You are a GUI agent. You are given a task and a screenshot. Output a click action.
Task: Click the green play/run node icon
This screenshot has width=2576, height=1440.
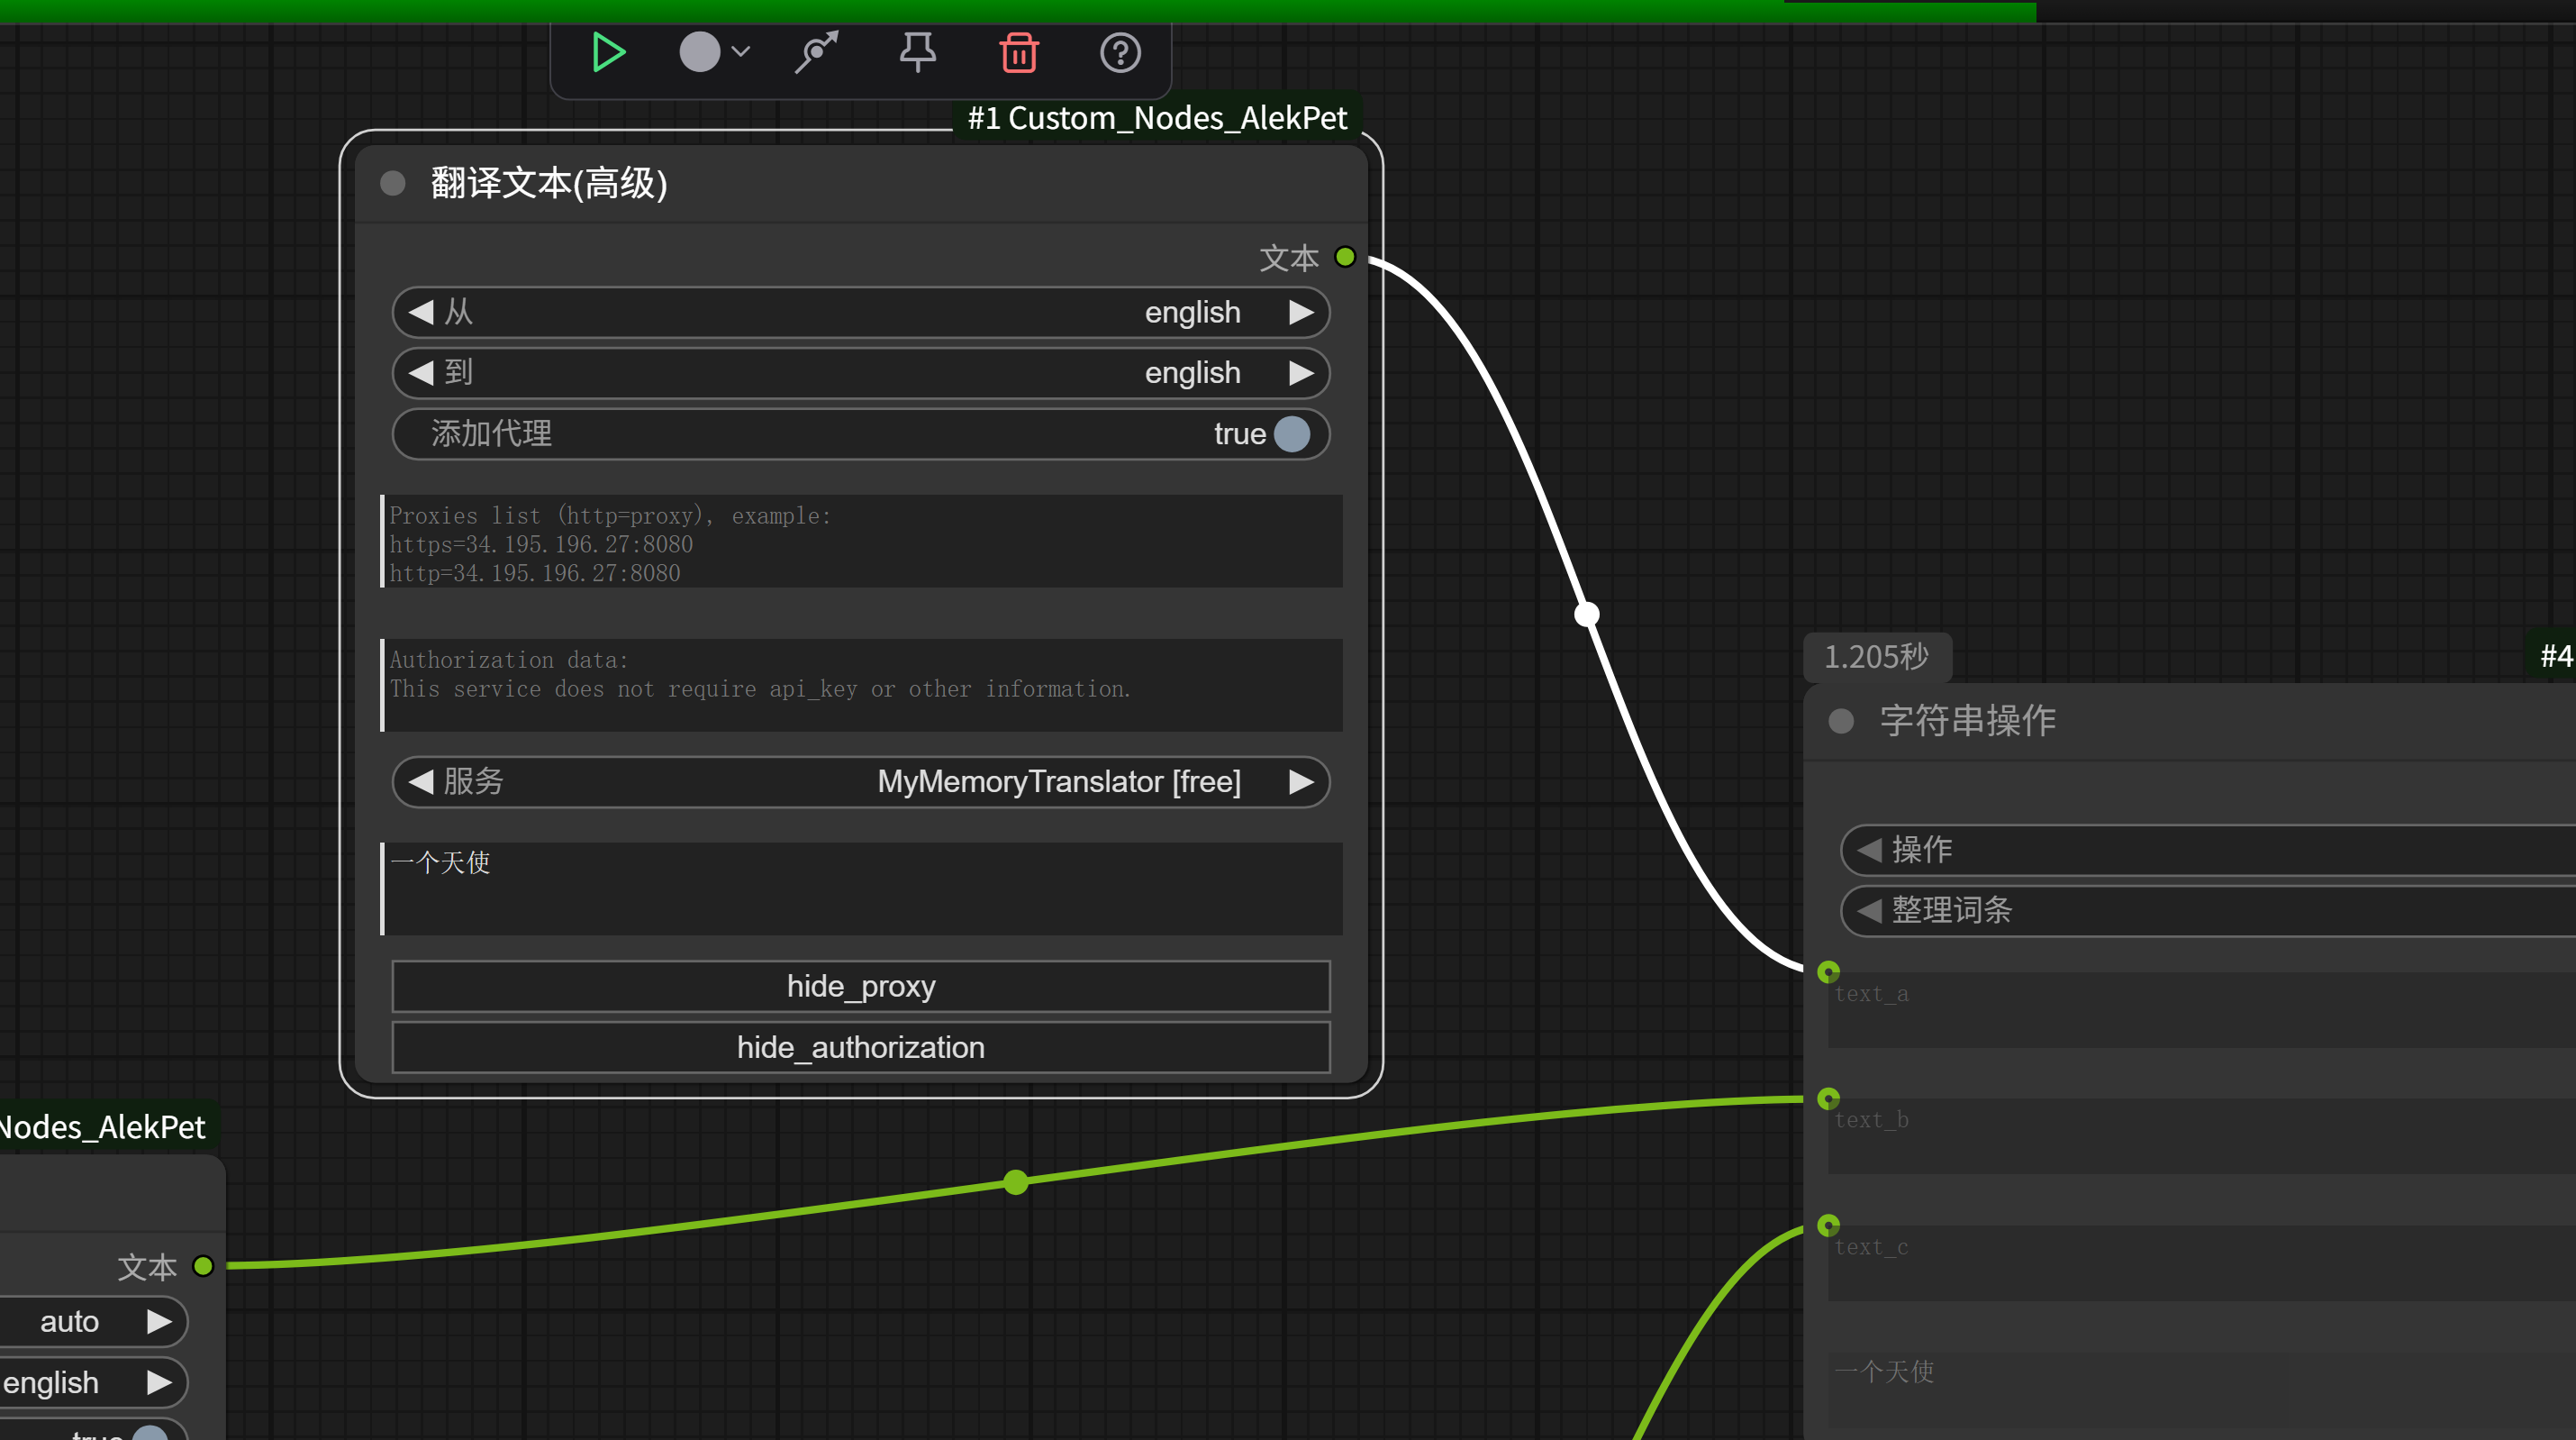[x=608, y=52]
